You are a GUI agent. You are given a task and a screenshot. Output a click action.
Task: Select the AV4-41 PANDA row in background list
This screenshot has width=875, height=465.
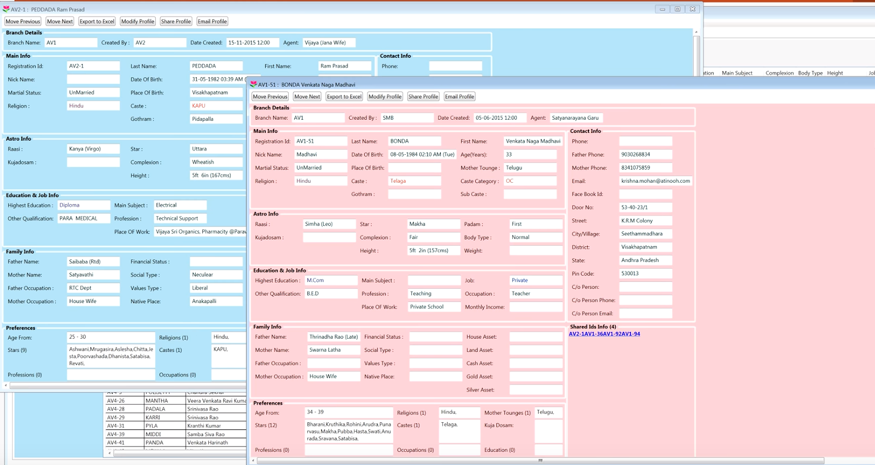point(176,443)
